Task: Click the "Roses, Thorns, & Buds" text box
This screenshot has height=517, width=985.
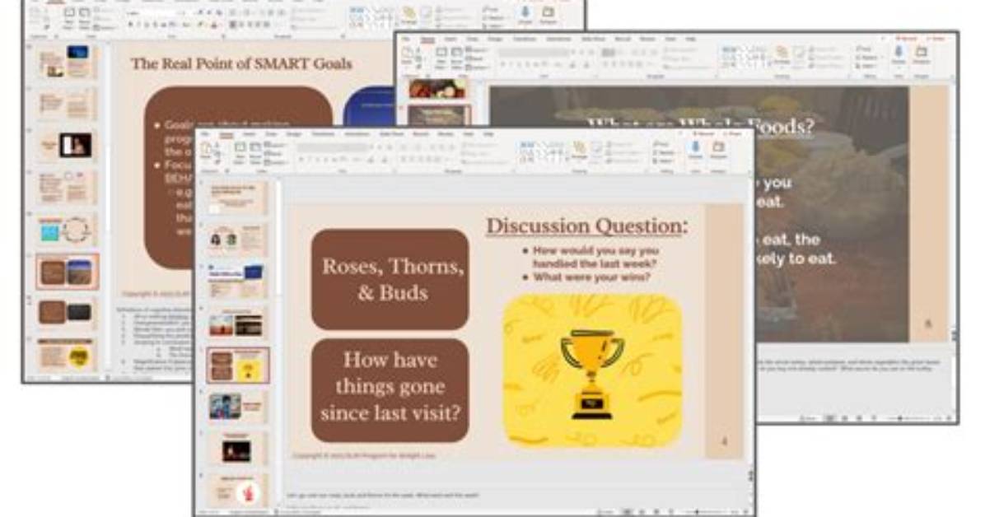Action: (x=390, y=280)
